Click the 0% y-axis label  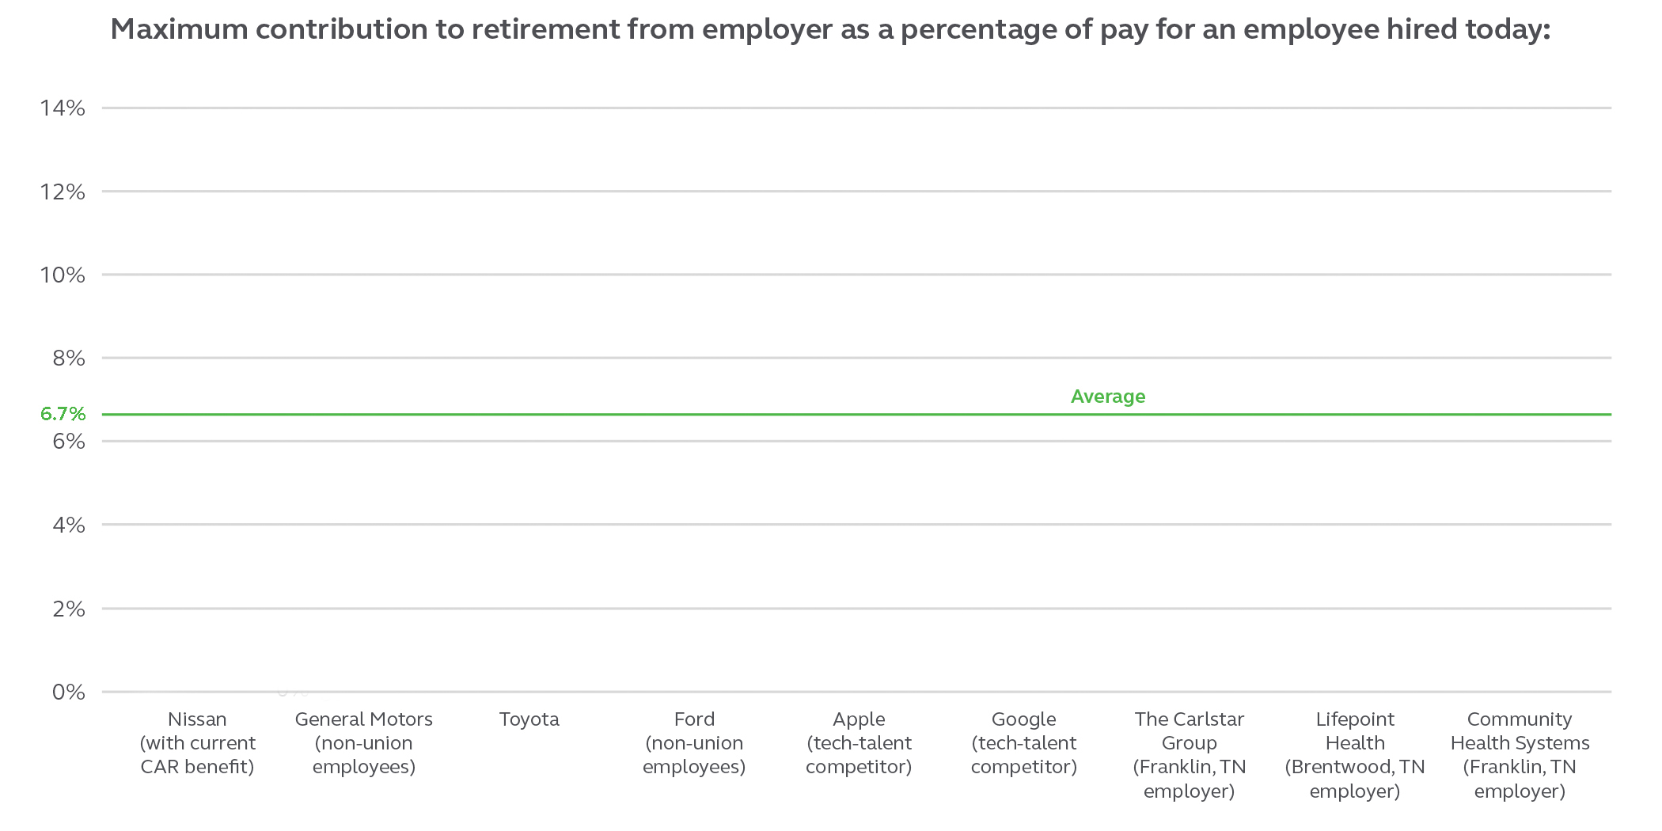[x=68, y=692]
